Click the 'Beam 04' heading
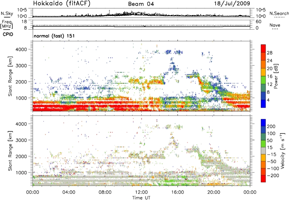The height and width of the screenshot is (200, 289). click(x=141, y=4)
